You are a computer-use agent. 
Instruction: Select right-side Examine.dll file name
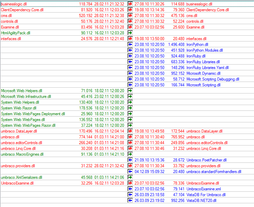coord(195,27)
